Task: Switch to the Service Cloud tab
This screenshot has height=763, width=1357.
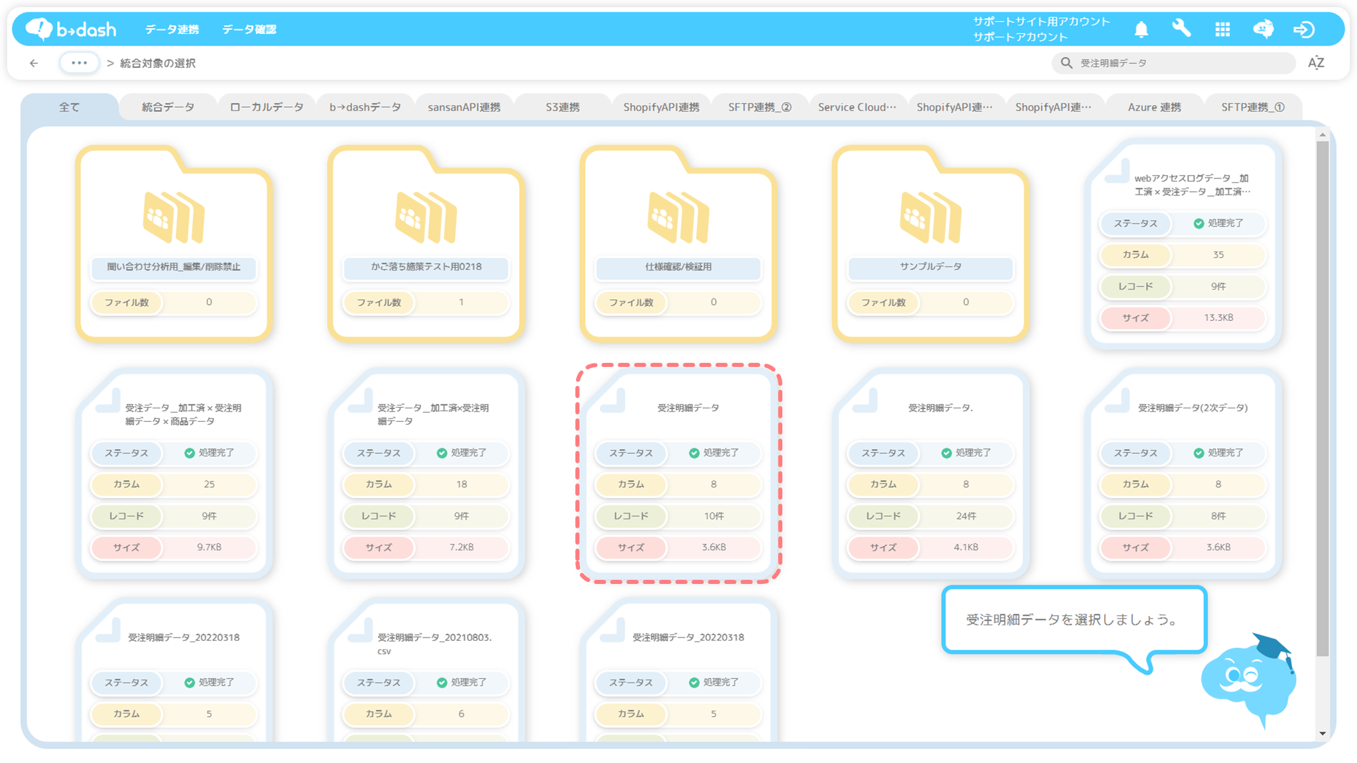Action: [x=857, y=107]
